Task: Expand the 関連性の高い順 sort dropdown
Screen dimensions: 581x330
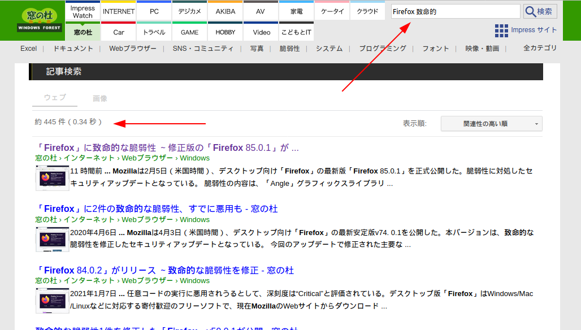Action: (x=491, y=123)
